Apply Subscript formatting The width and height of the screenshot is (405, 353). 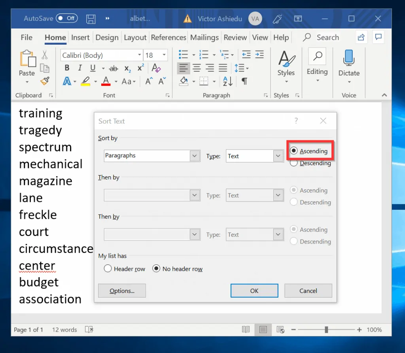127,68
